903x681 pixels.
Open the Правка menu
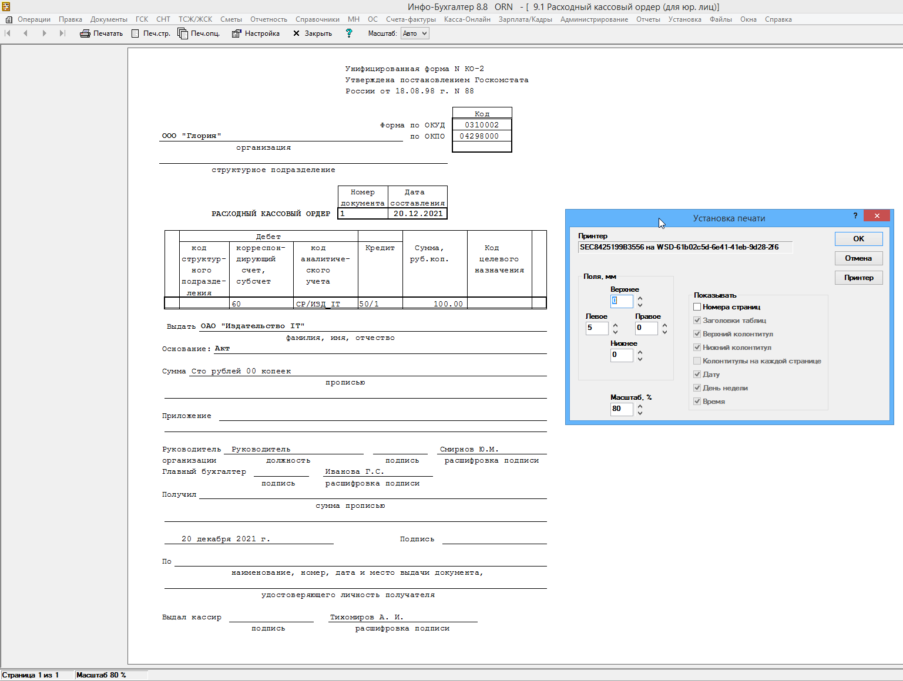point(71,19)
